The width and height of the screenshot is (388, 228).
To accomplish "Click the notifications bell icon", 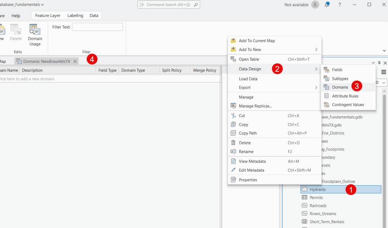I will [x=327, y=5].
